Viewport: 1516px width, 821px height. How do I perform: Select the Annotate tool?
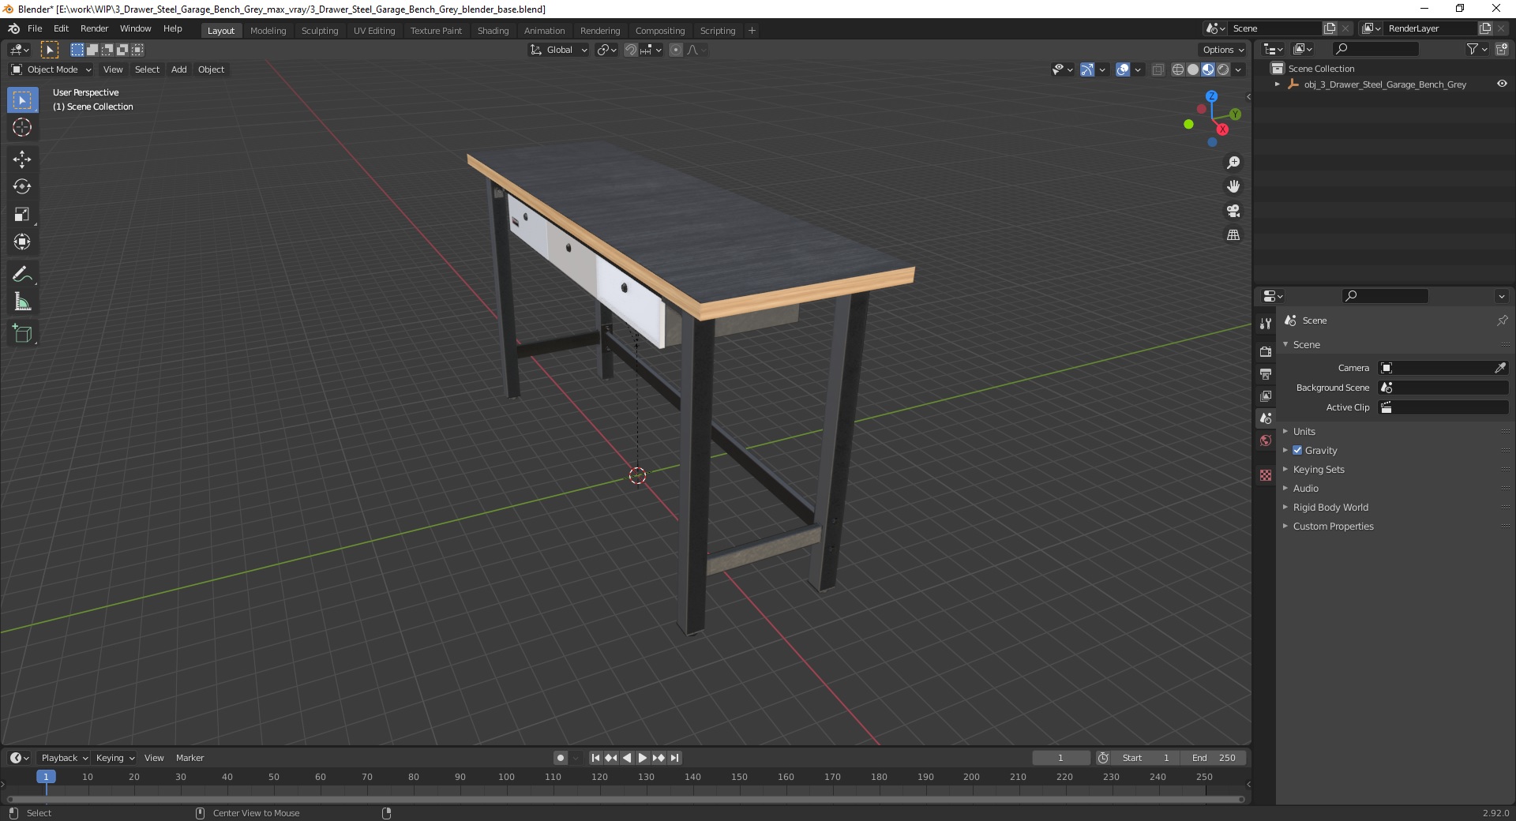[22, 275]
